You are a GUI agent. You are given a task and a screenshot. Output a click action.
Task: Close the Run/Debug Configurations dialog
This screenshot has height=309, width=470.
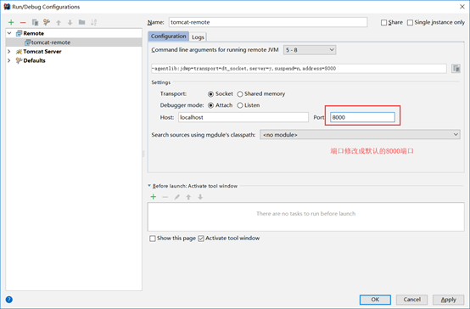[x=462, y=7]
